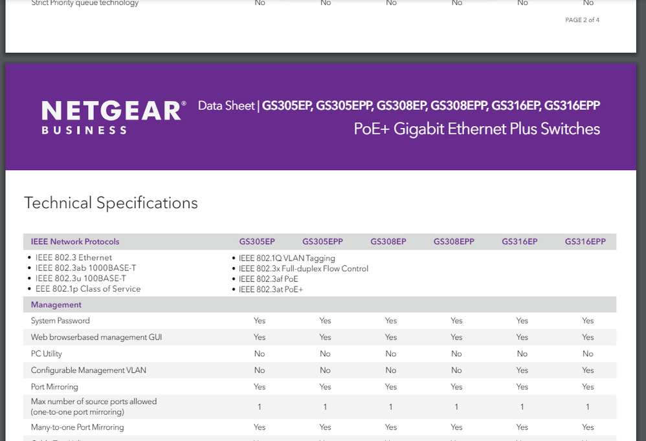This screenshot has width=646, height=441.
Task: Click the 'PoE+ Gigabit Ethernet Plus Switches' subtitle
Action: [476, 129]
